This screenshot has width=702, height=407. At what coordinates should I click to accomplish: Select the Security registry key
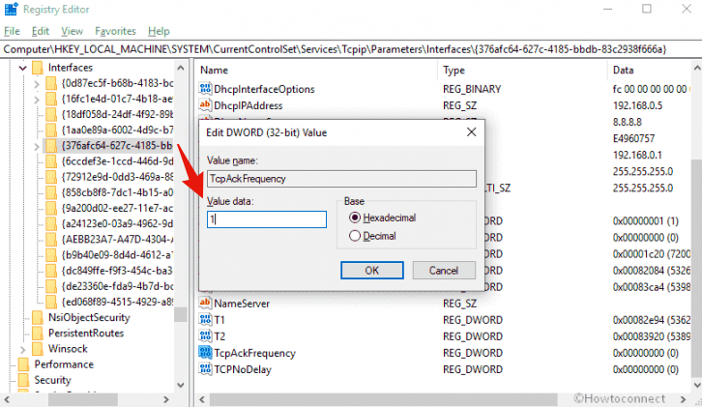(52, 380)
